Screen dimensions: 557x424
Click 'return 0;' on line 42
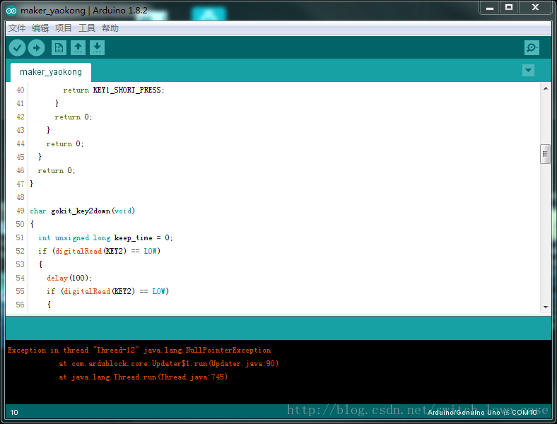[x=74, y=117]
